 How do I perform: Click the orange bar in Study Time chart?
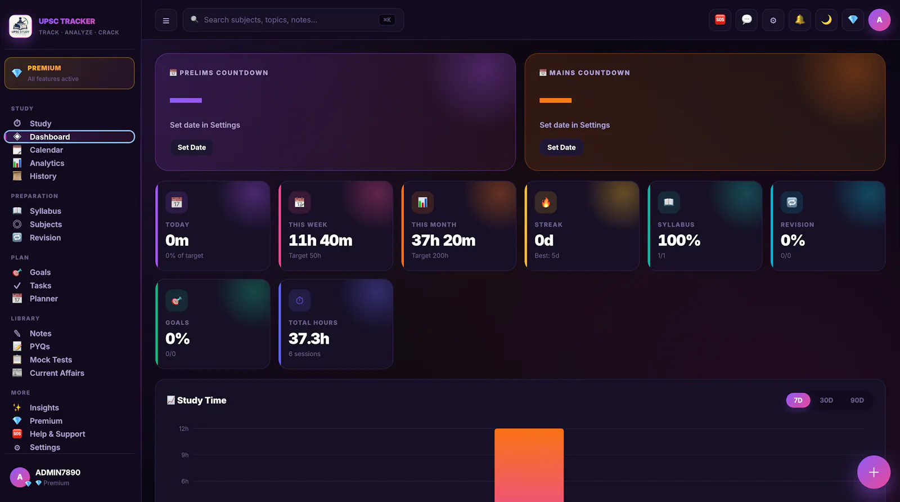tap(529, 465)
